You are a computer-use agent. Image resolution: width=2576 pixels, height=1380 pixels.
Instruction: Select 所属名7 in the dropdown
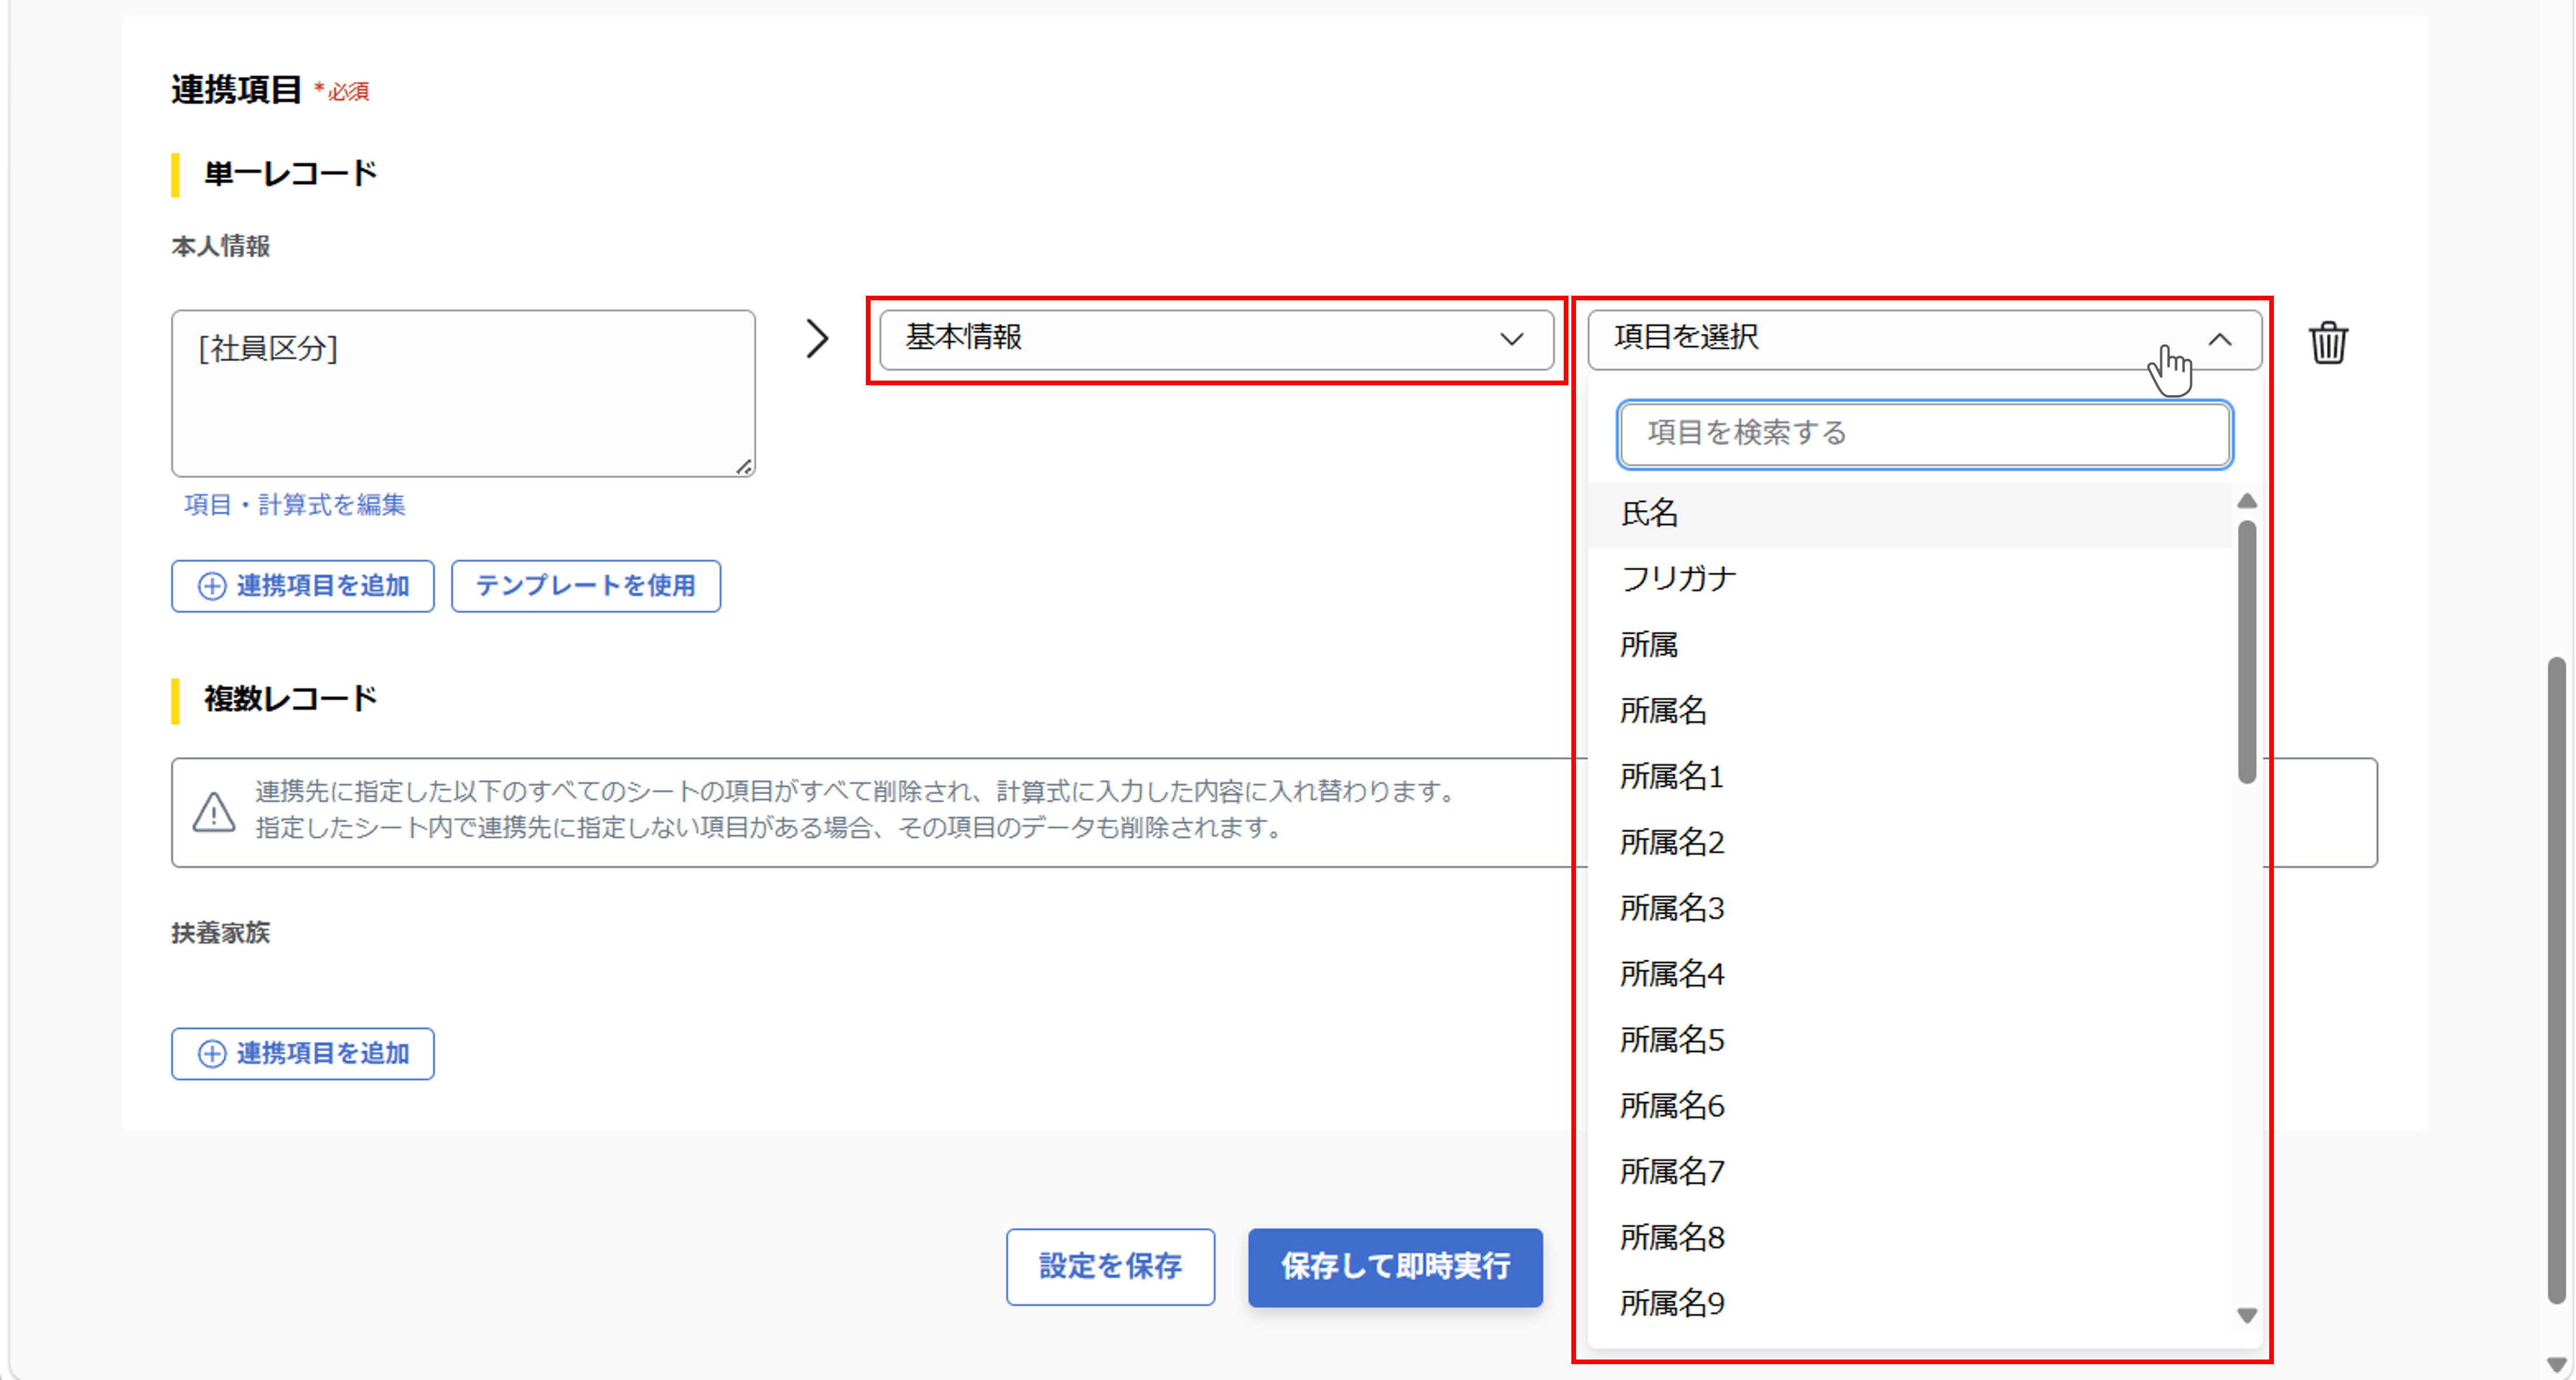click(x=1910, y=1172)
